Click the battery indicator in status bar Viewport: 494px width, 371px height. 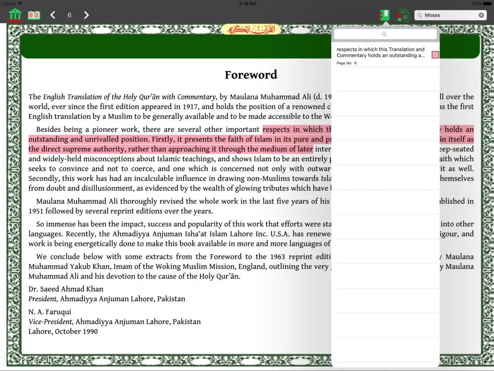click(487, 4)
